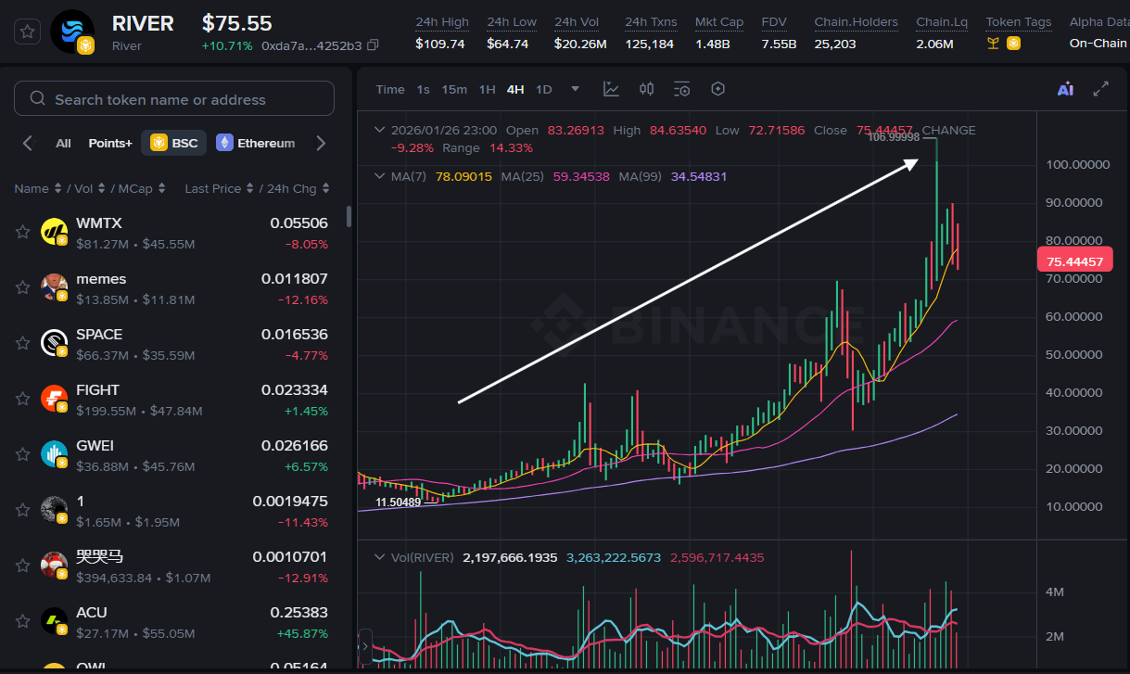Switch chart to 1H interval
This screenshot has width=1130, height=674.
point(487,89)
